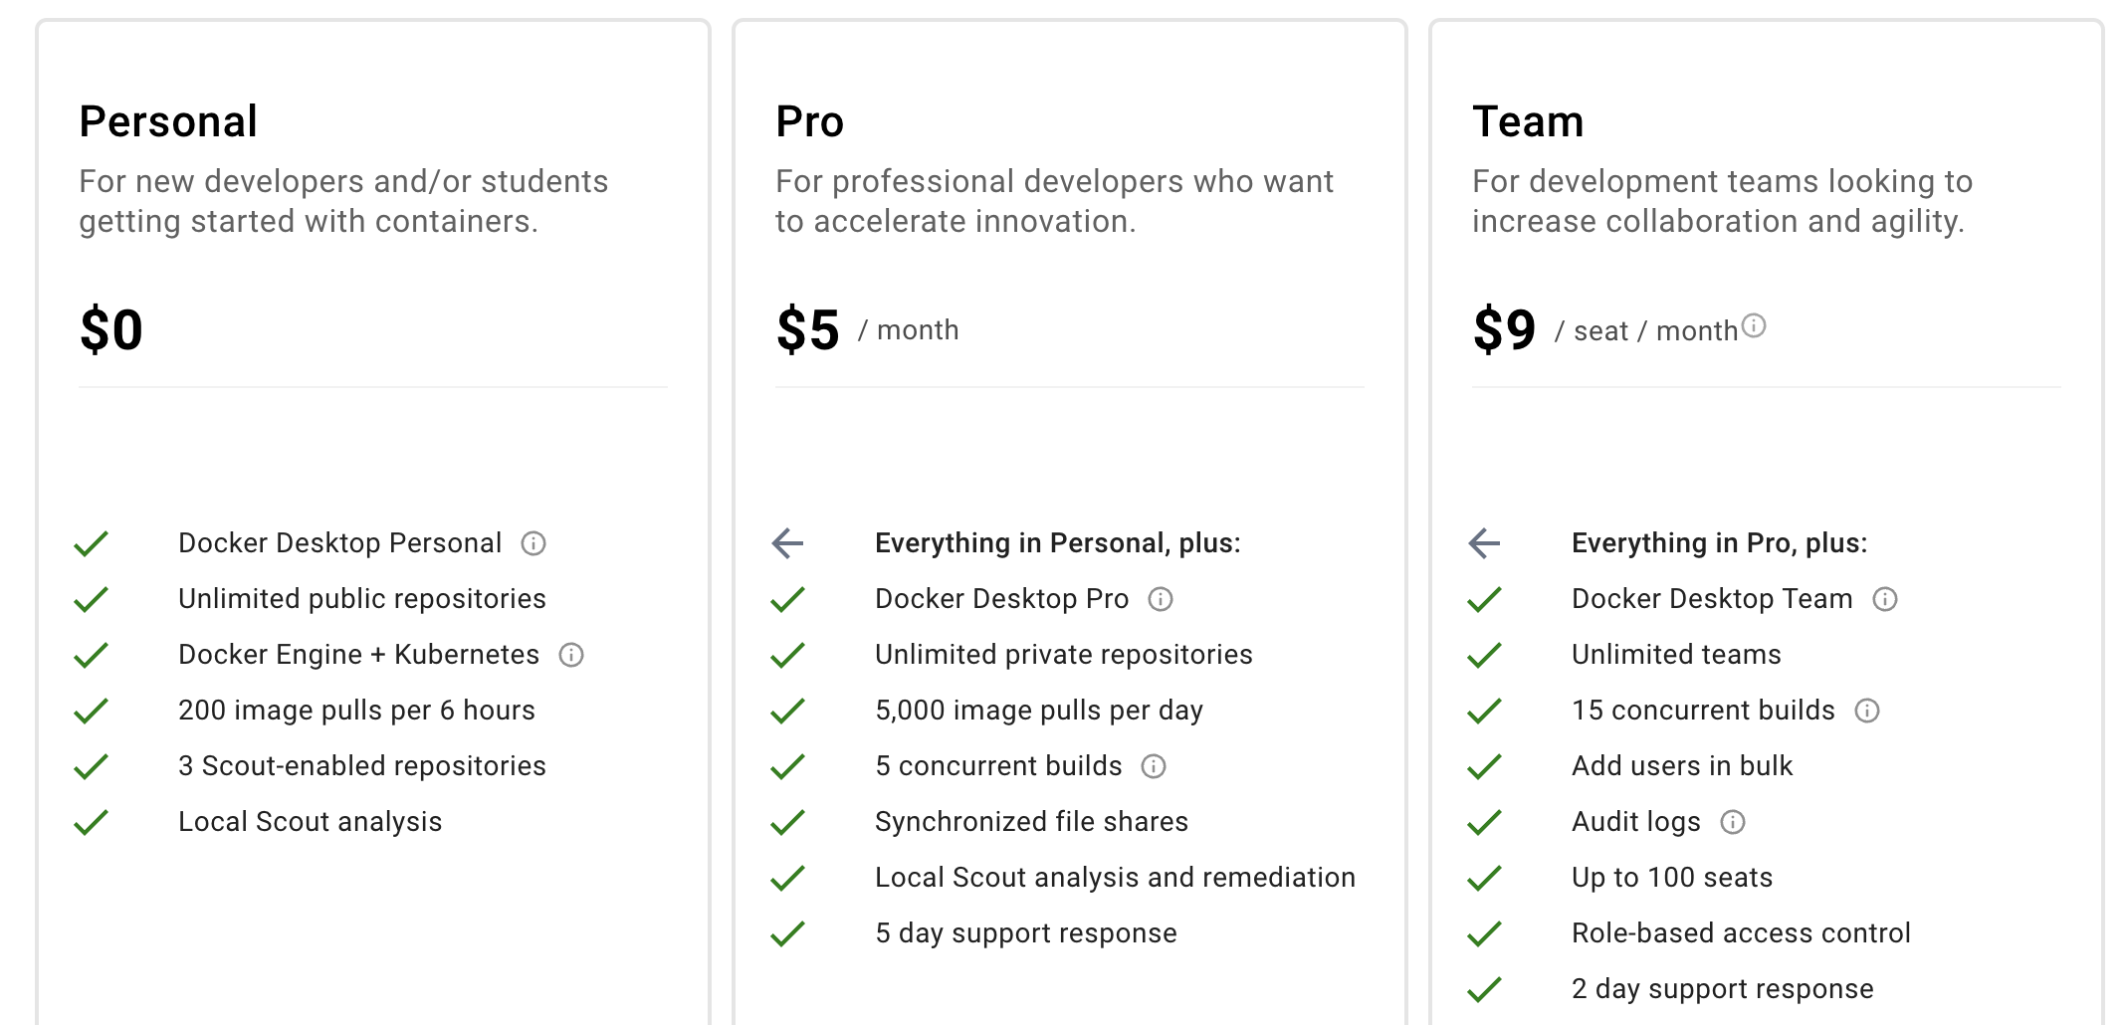
Task: Click left arrow beside Everything in Pro, plus
Action: click(x=1484, y=543)
